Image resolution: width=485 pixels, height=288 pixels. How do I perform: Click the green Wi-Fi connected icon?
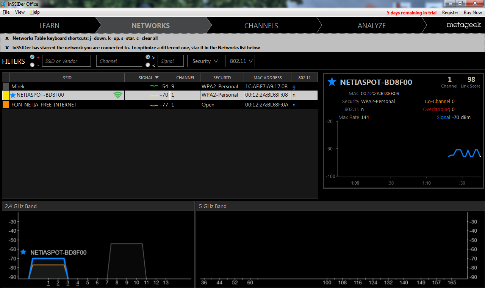tap(118, 95)
